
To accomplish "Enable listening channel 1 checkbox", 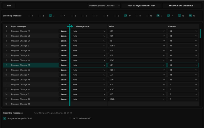I will click(x=29, y=16).
